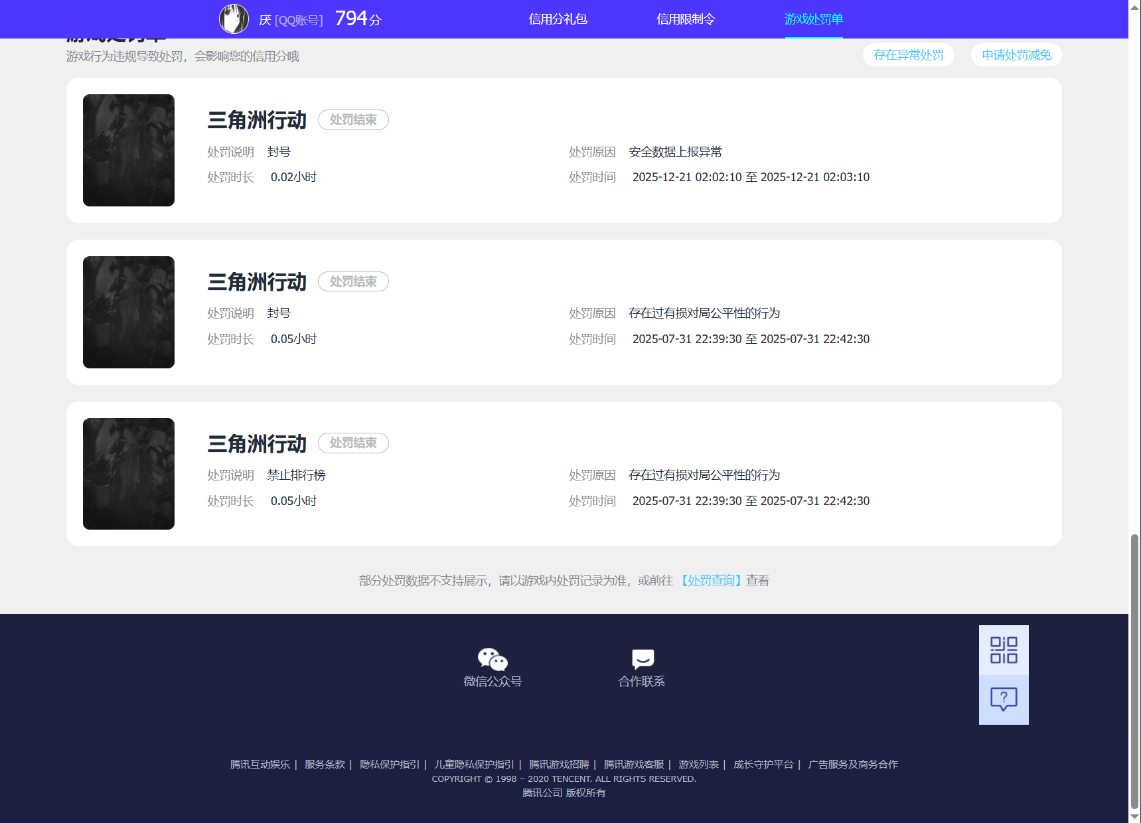This screenshot has width=1141, height=823.
Task: Click 处罚结束 badge on the 0.02小时 record
Action: (x=353, y=119)
